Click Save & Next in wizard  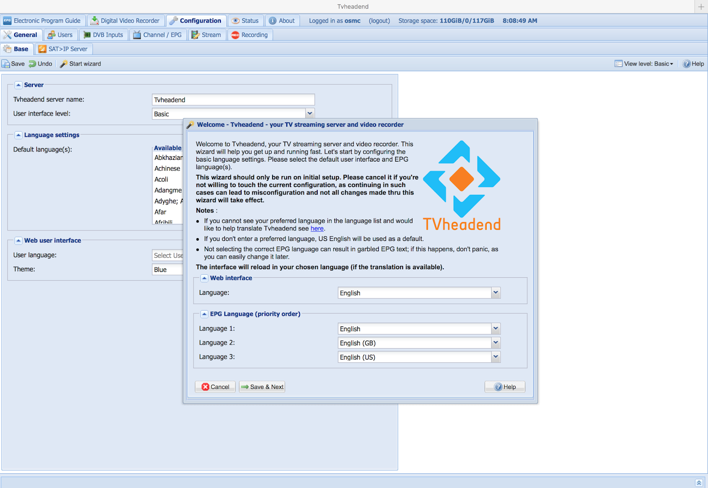tap(262, 387)
